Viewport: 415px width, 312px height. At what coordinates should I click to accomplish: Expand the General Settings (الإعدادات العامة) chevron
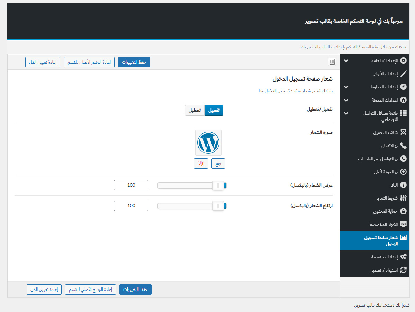(346, 61)
